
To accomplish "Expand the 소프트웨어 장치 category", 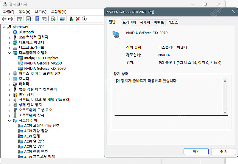I will tap(10, 116).
